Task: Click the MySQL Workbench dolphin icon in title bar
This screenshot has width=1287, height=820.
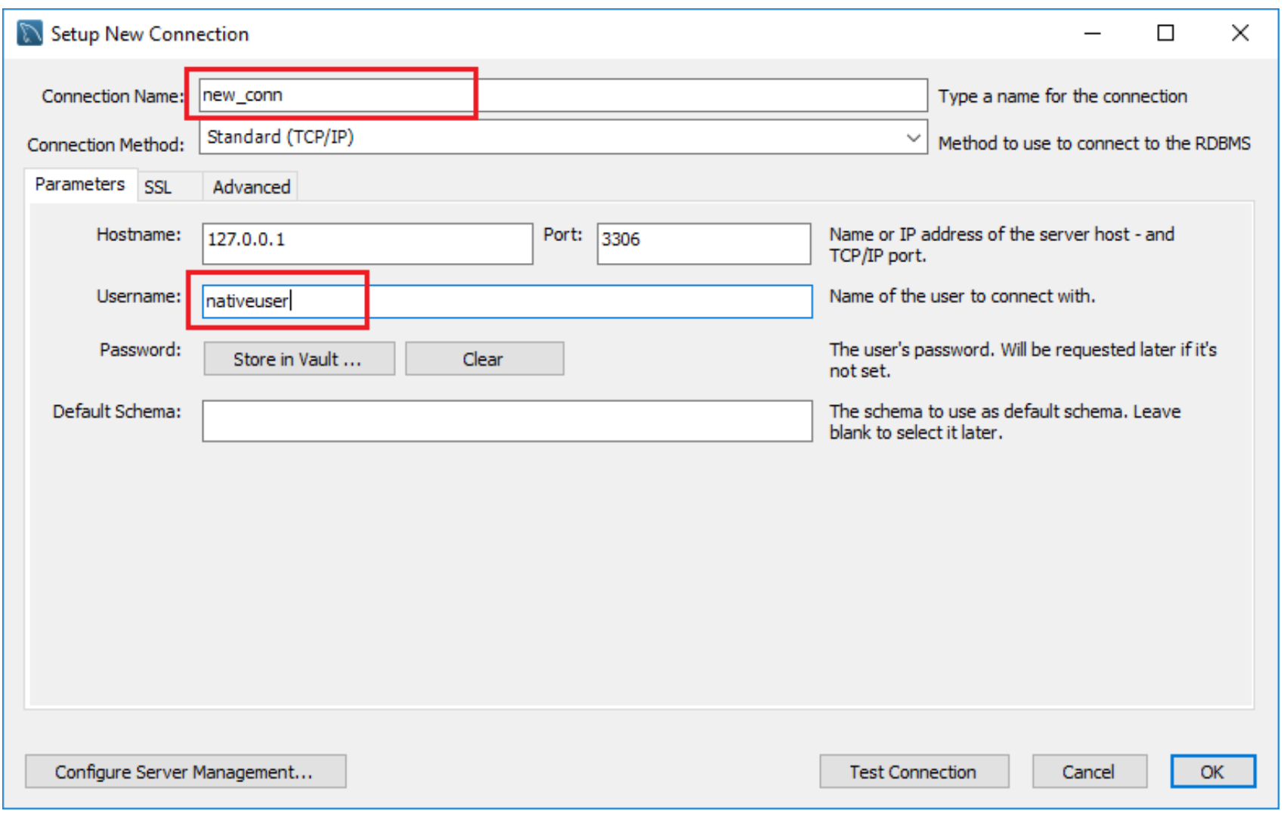Action: 29,33
